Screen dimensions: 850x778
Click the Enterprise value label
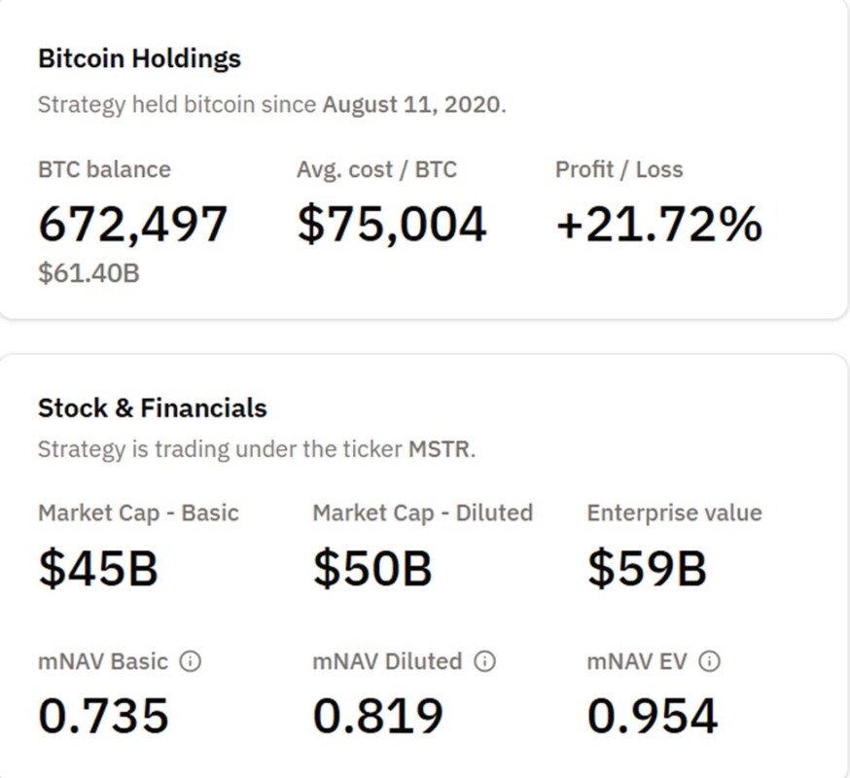(x=674, y=513)
